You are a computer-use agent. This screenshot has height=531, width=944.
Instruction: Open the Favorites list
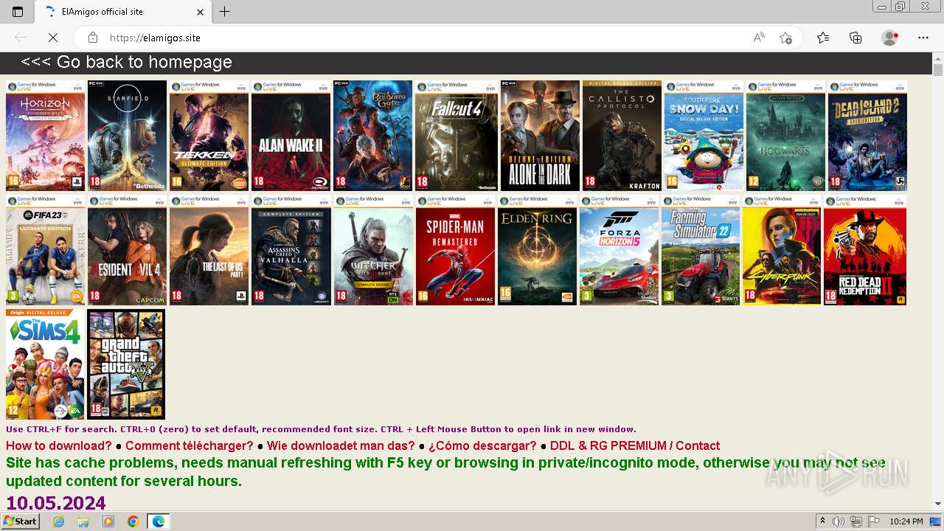pos(823,38)
